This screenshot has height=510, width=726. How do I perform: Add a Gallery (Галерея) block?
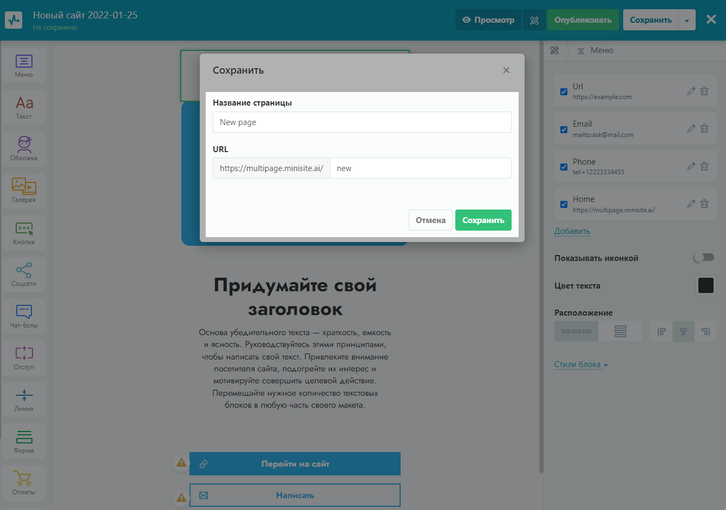pos(24,191)
